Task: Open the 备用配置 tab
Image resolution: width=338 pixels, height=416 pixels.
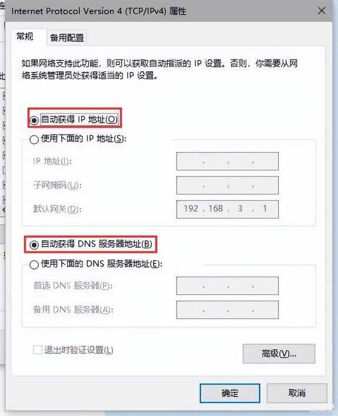Action: 67,38
